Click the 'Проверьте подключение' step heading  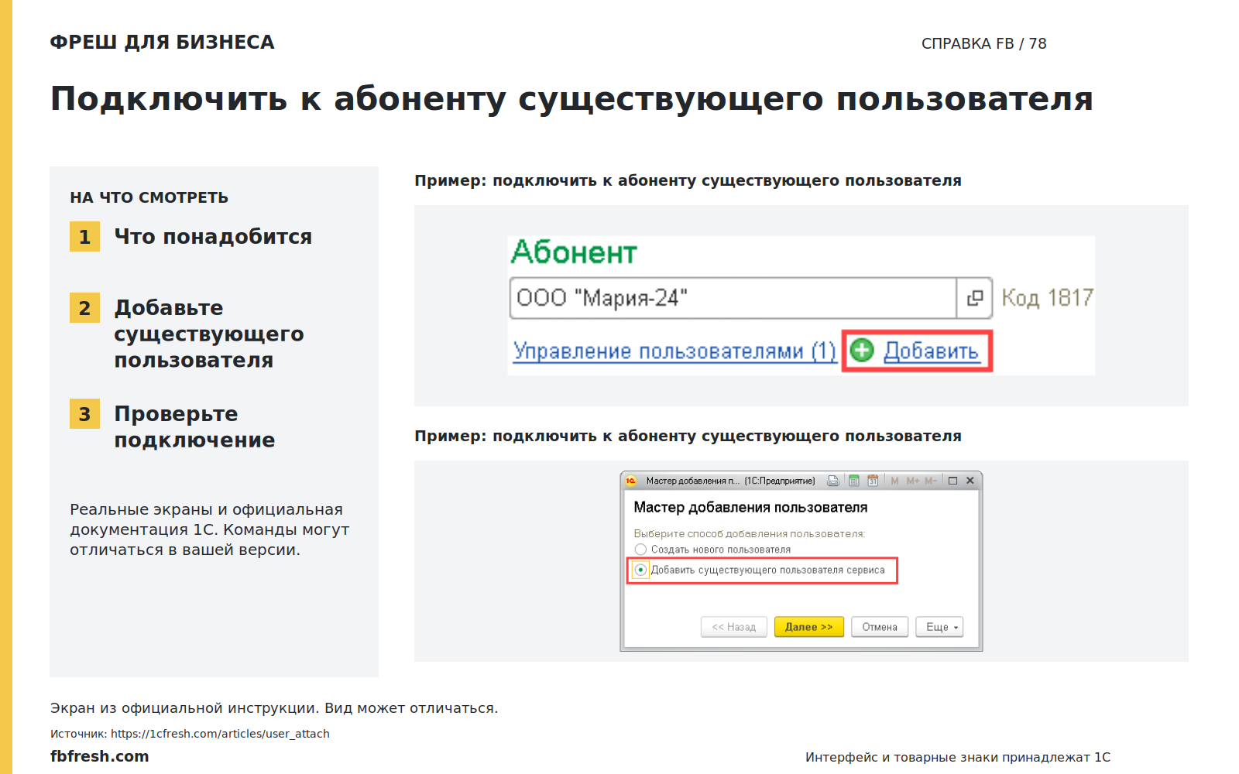(194, 426)
